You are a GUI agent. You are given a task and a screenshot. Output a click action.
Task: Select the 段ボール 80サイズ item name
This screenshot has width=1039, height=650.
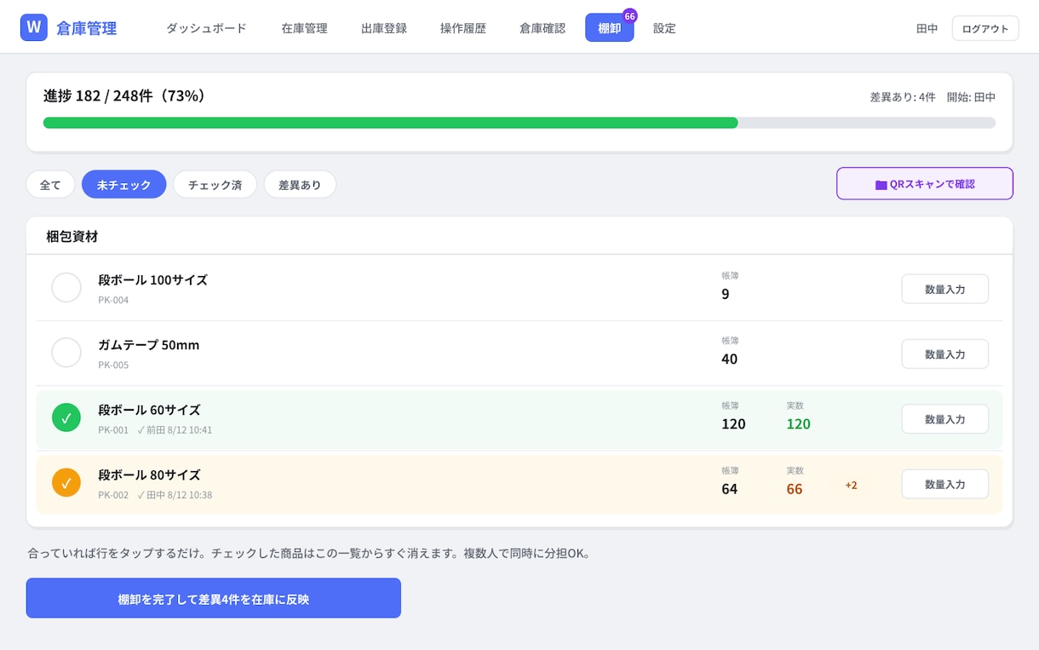(149, 475)
